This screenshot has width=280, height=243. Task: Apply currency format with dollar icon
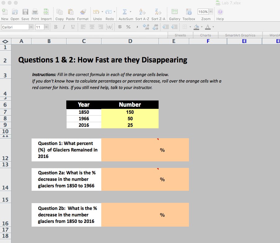[x=120, y=27]
